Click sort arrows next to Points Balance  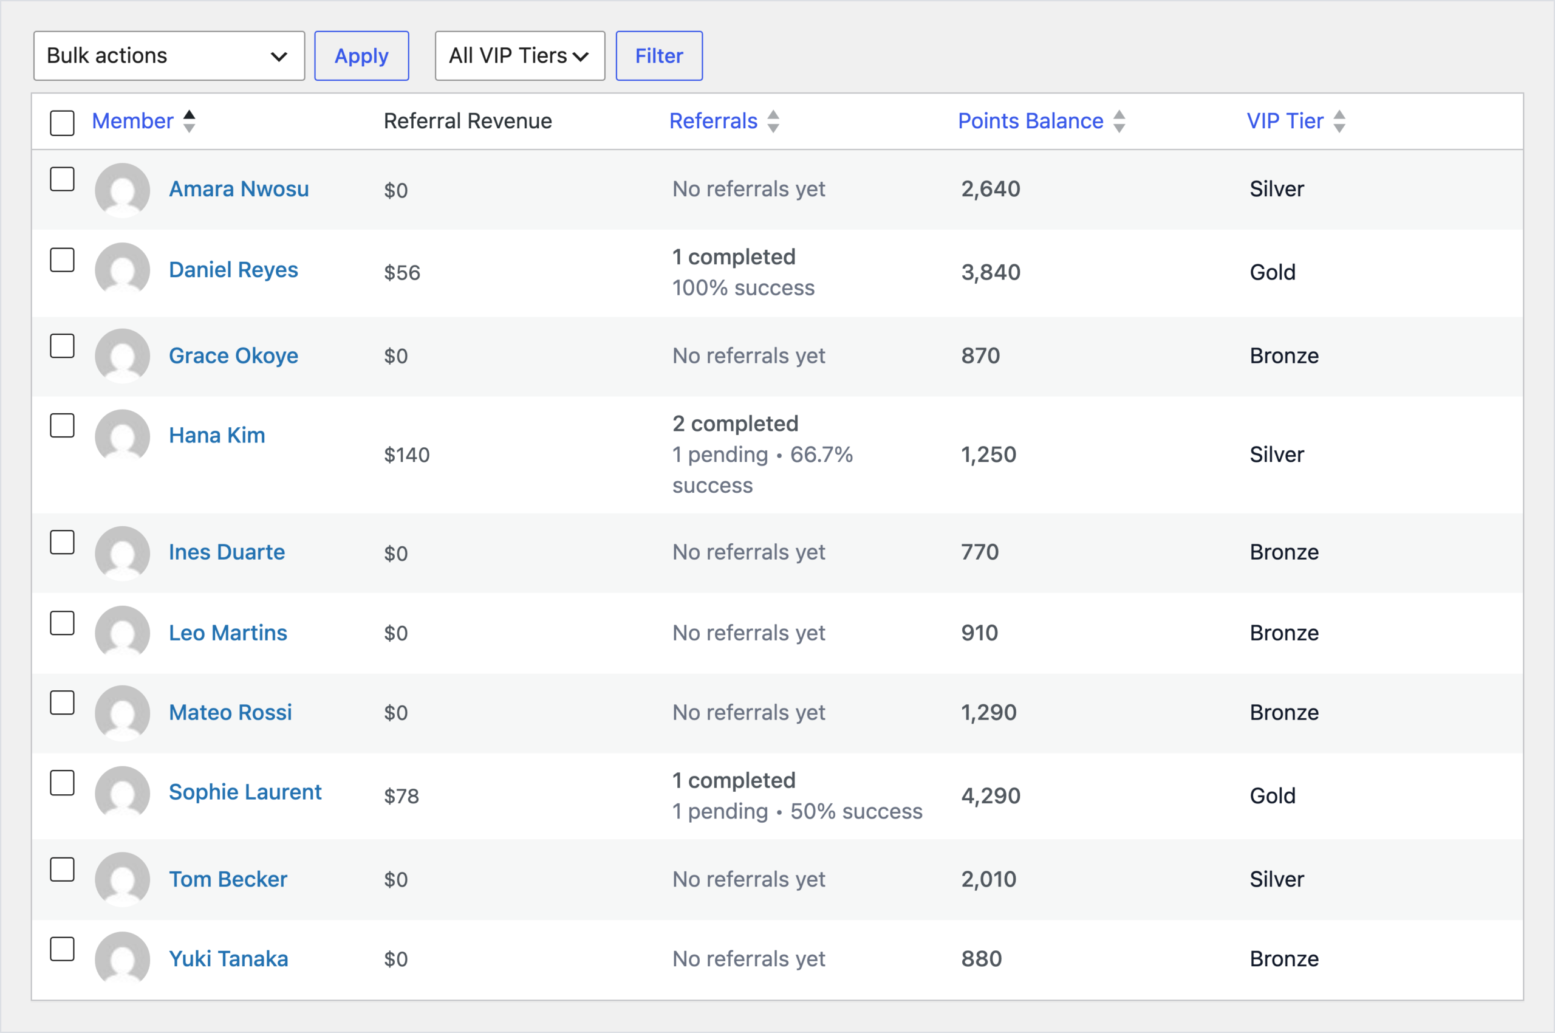[x=1119, y=121]
